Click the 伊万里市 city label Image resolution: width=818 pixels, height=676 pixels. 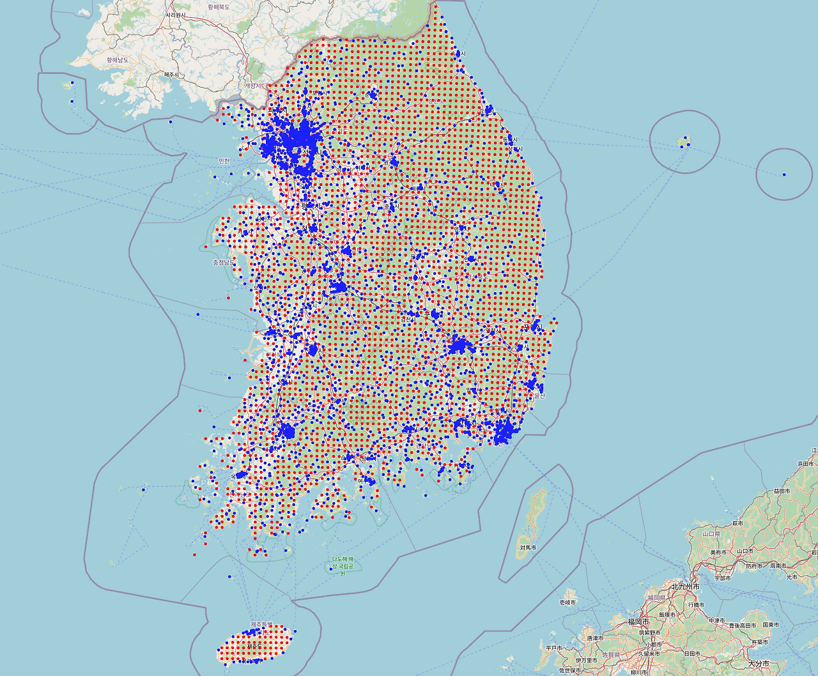[585, 659]
